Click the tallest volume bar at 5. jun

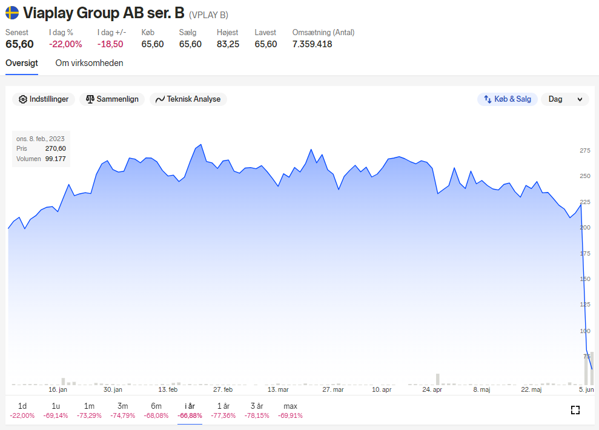[x=592, y=368]
